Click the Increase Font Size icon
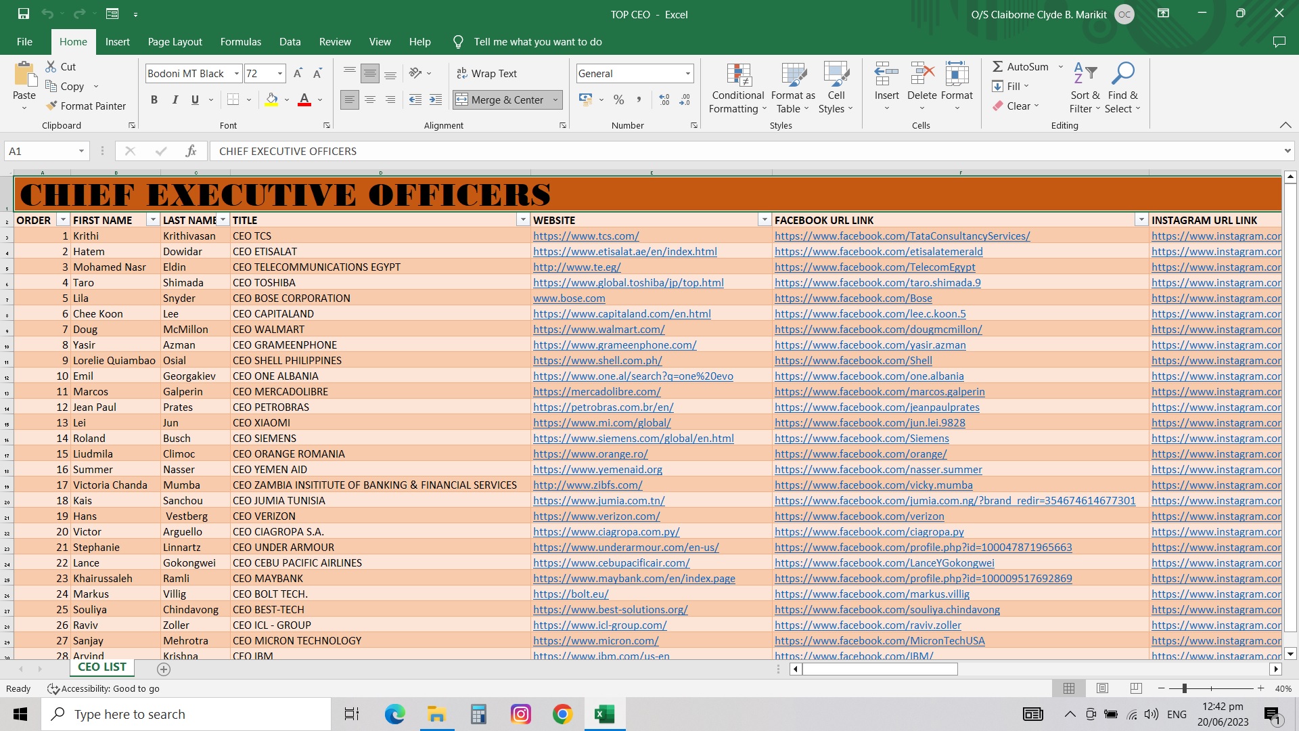This screenshot has height=731, width=1299. pyautogui.click(x=298, y=73)
